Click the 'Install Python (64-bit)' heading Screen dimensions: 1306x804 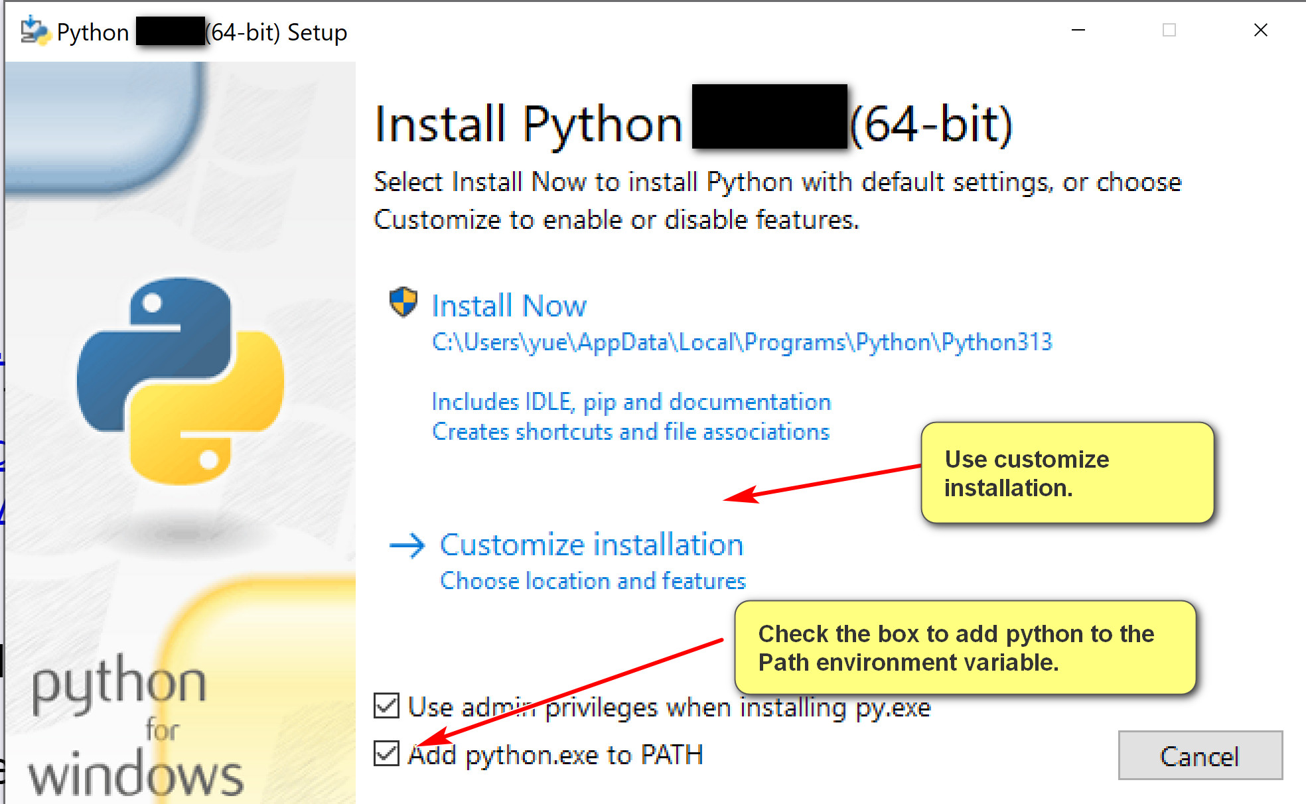coord(692,124)
